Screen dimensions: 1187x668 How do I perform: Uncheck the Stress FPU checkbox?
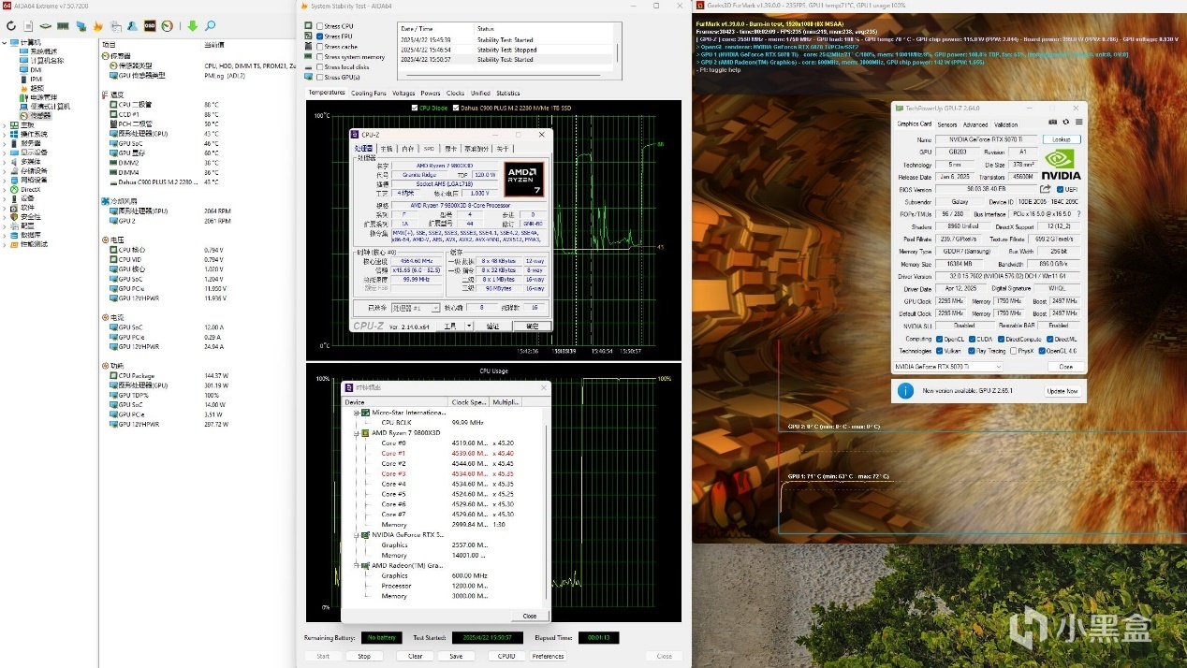tap(320, 36)
